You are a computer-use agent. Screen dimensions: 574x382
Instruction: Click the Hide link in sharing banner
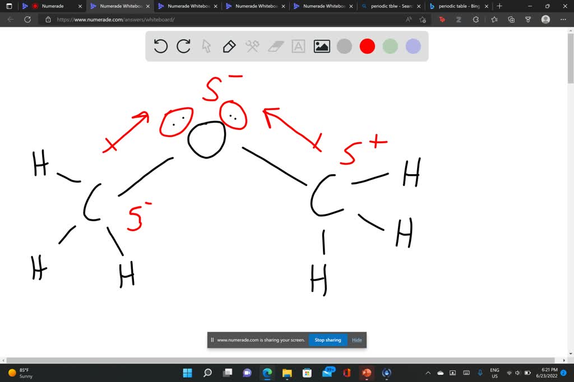(357, 339)
